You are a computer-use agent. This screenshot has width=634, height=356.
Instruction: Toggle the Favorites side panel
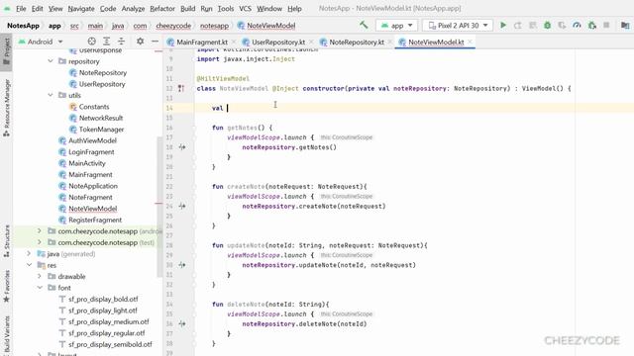coord(6,287)
